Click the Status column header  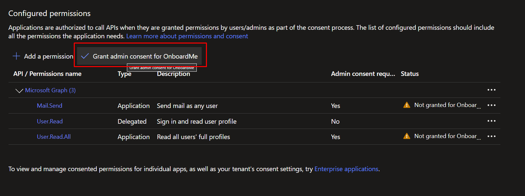click(x=410, y=74)
